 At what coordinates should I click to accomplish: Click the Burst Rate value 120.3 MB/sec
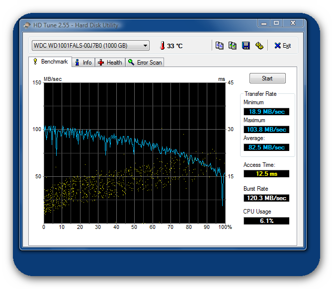[266, 198]
